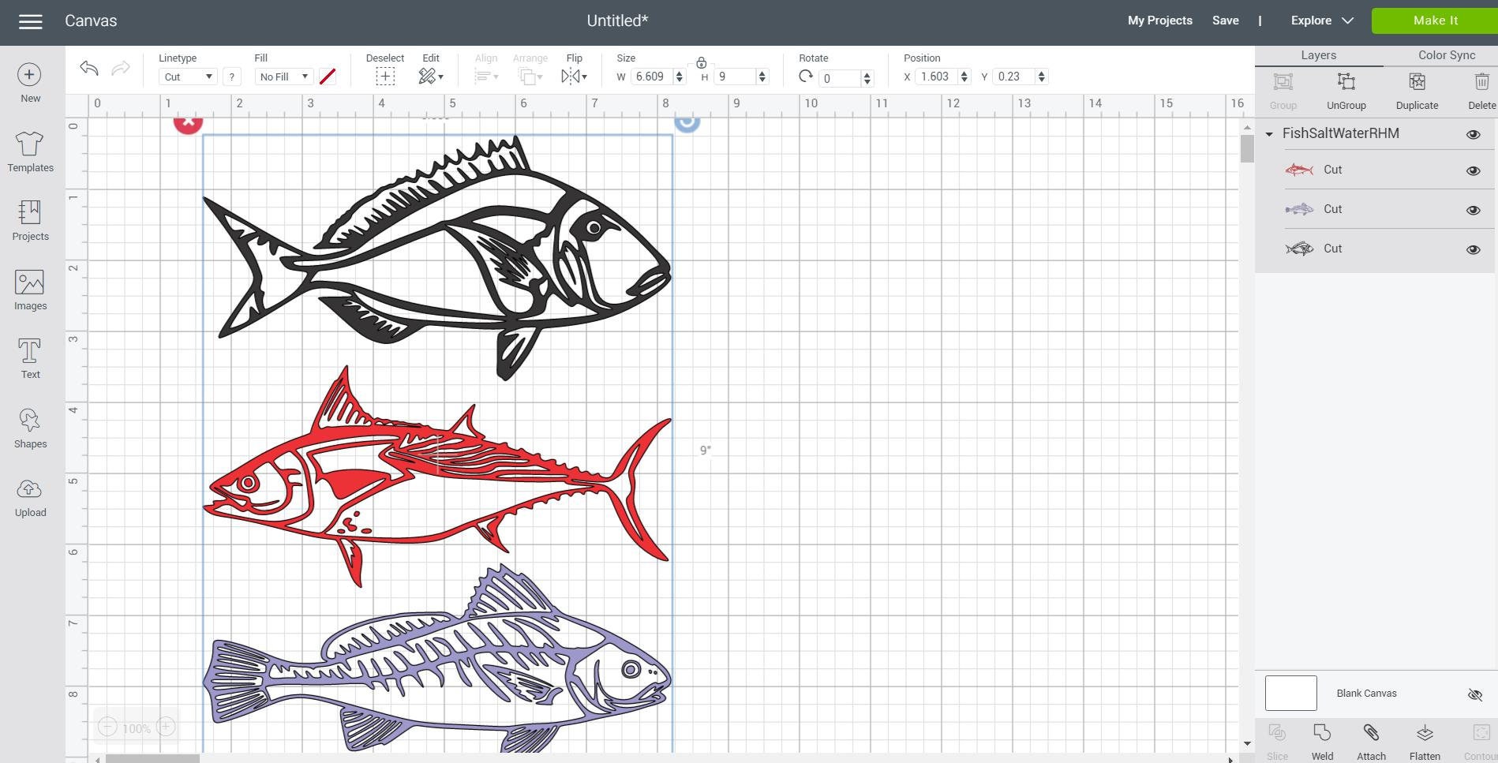Open the Upload tool
The height and width of the screenshot is (763, 1498).
(29, 497)
